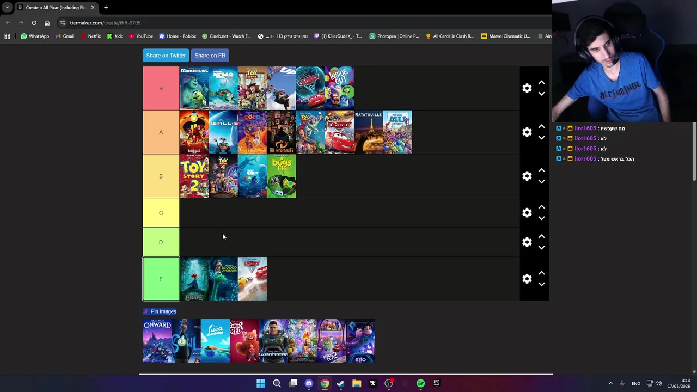Move the S tier row up
The height and width of the screenshot is (392, 697).
(x=541, y=82)
